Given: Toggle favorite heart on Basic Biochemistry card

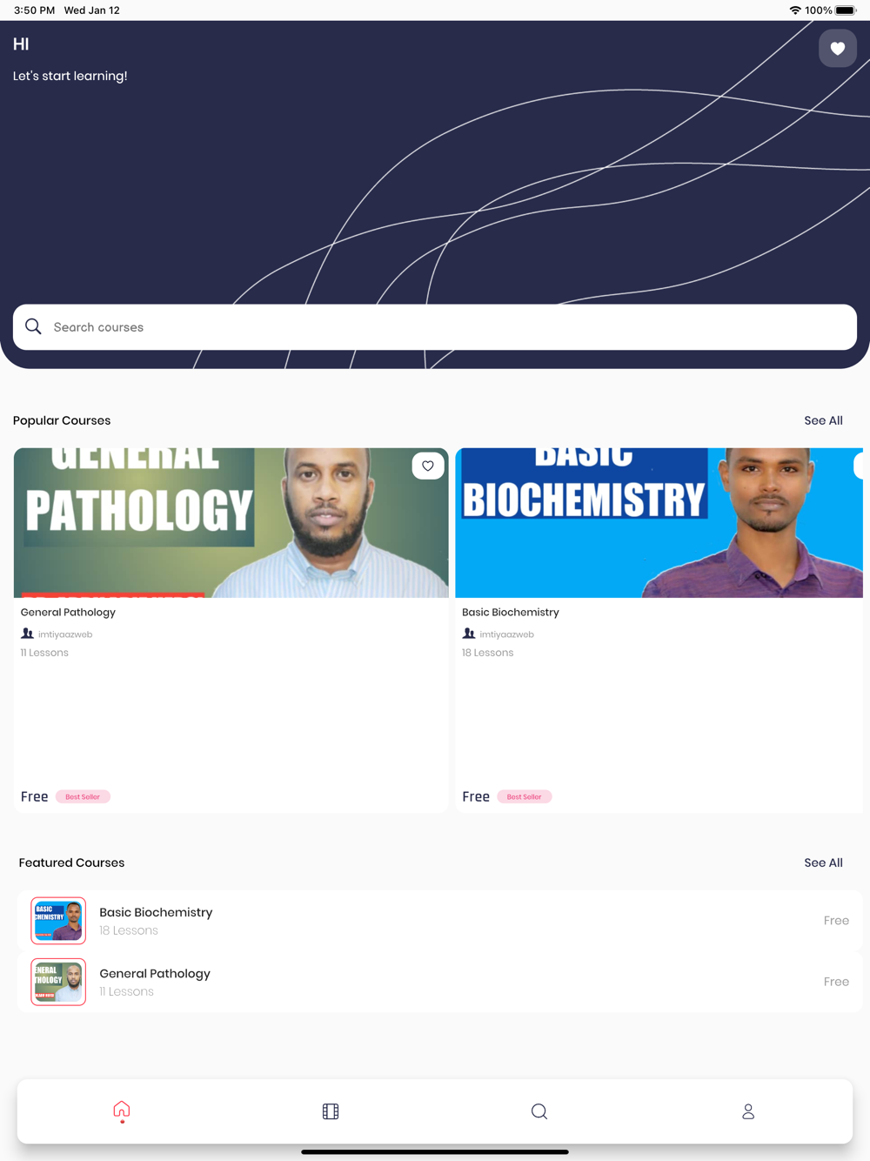Looking at the screenshot, I should [x=860, y=466].
